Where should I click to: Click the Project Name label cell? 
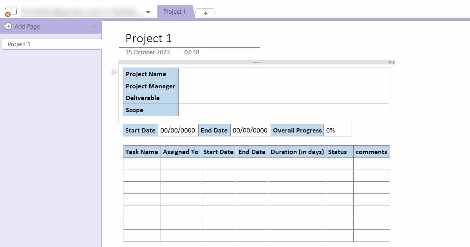pyautogui.click(x=151, y=74)
